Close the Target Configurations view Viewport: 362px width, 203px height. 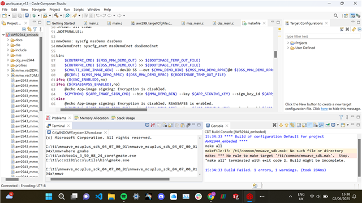tap(326, 23)
